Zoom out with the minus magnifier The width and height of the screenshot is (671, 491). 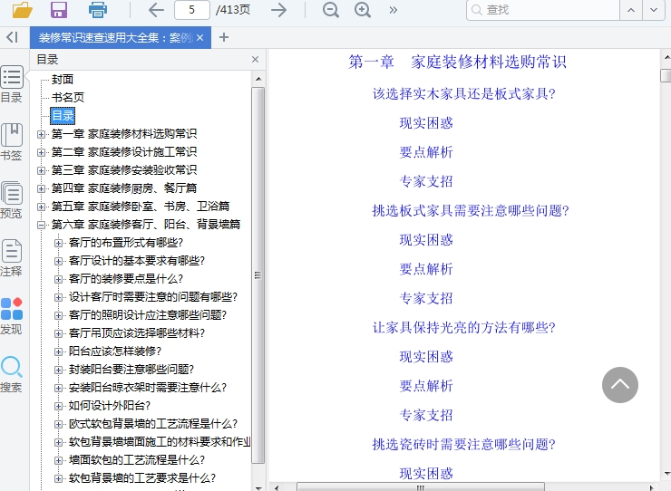pyautogui.click(x=331, y=10)
